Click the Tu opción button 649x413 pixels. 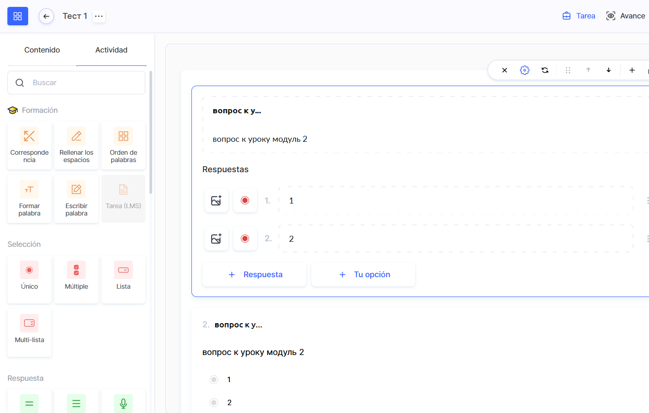(x=363, y=274)
